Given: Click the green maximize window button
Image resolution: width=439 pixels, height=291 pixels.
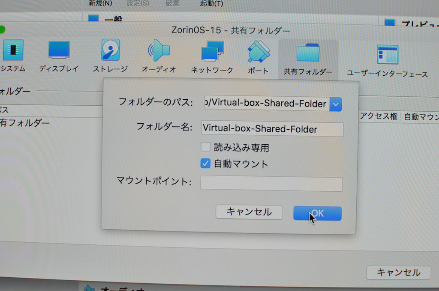Looking at the screenshot, I should click(2, 30).
